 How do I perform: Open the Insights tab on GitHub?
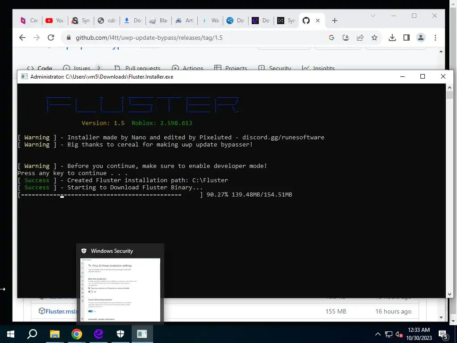click(318, 68)
